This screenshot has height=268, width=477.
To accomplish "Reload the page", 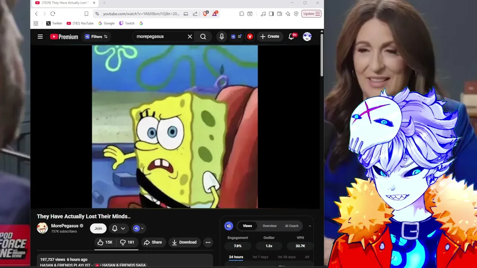I will 53,14.
